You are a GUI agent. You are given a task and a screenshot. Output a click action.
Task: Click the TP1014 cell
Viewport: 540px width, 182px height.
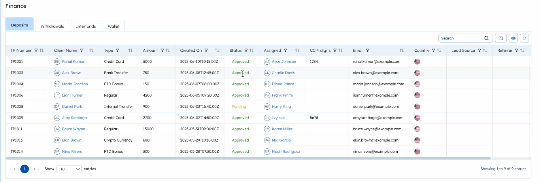pos(17,152)
